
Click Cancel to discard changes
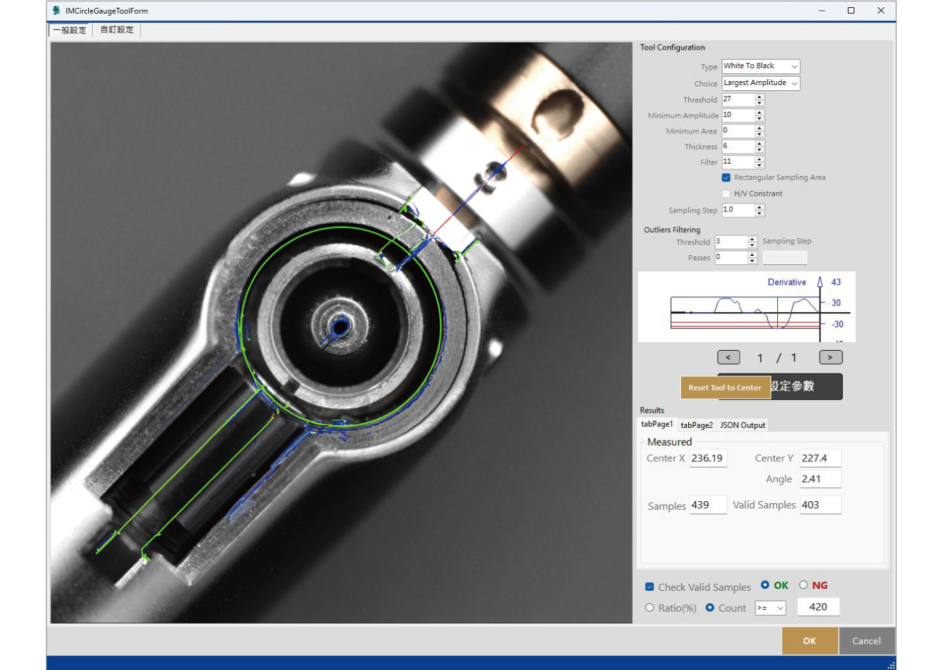[x=866, y=641]
